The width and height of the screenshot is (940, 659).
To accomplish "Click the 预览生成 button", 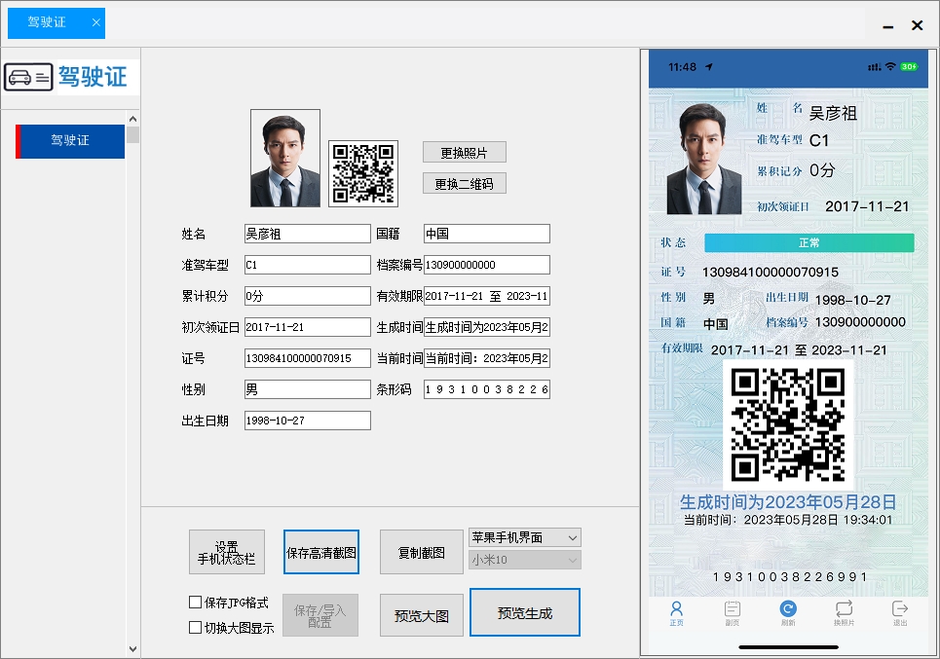I will pos(524,613).
